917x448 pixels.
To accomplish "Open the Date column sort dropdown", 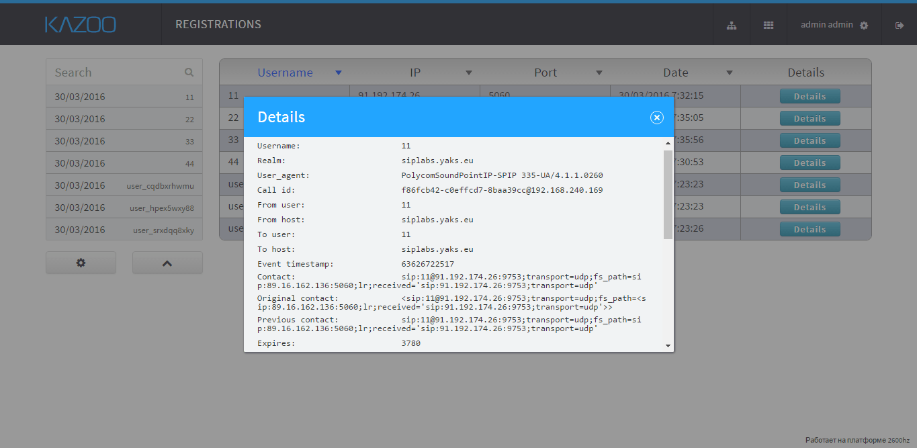I will pos(729,73).
